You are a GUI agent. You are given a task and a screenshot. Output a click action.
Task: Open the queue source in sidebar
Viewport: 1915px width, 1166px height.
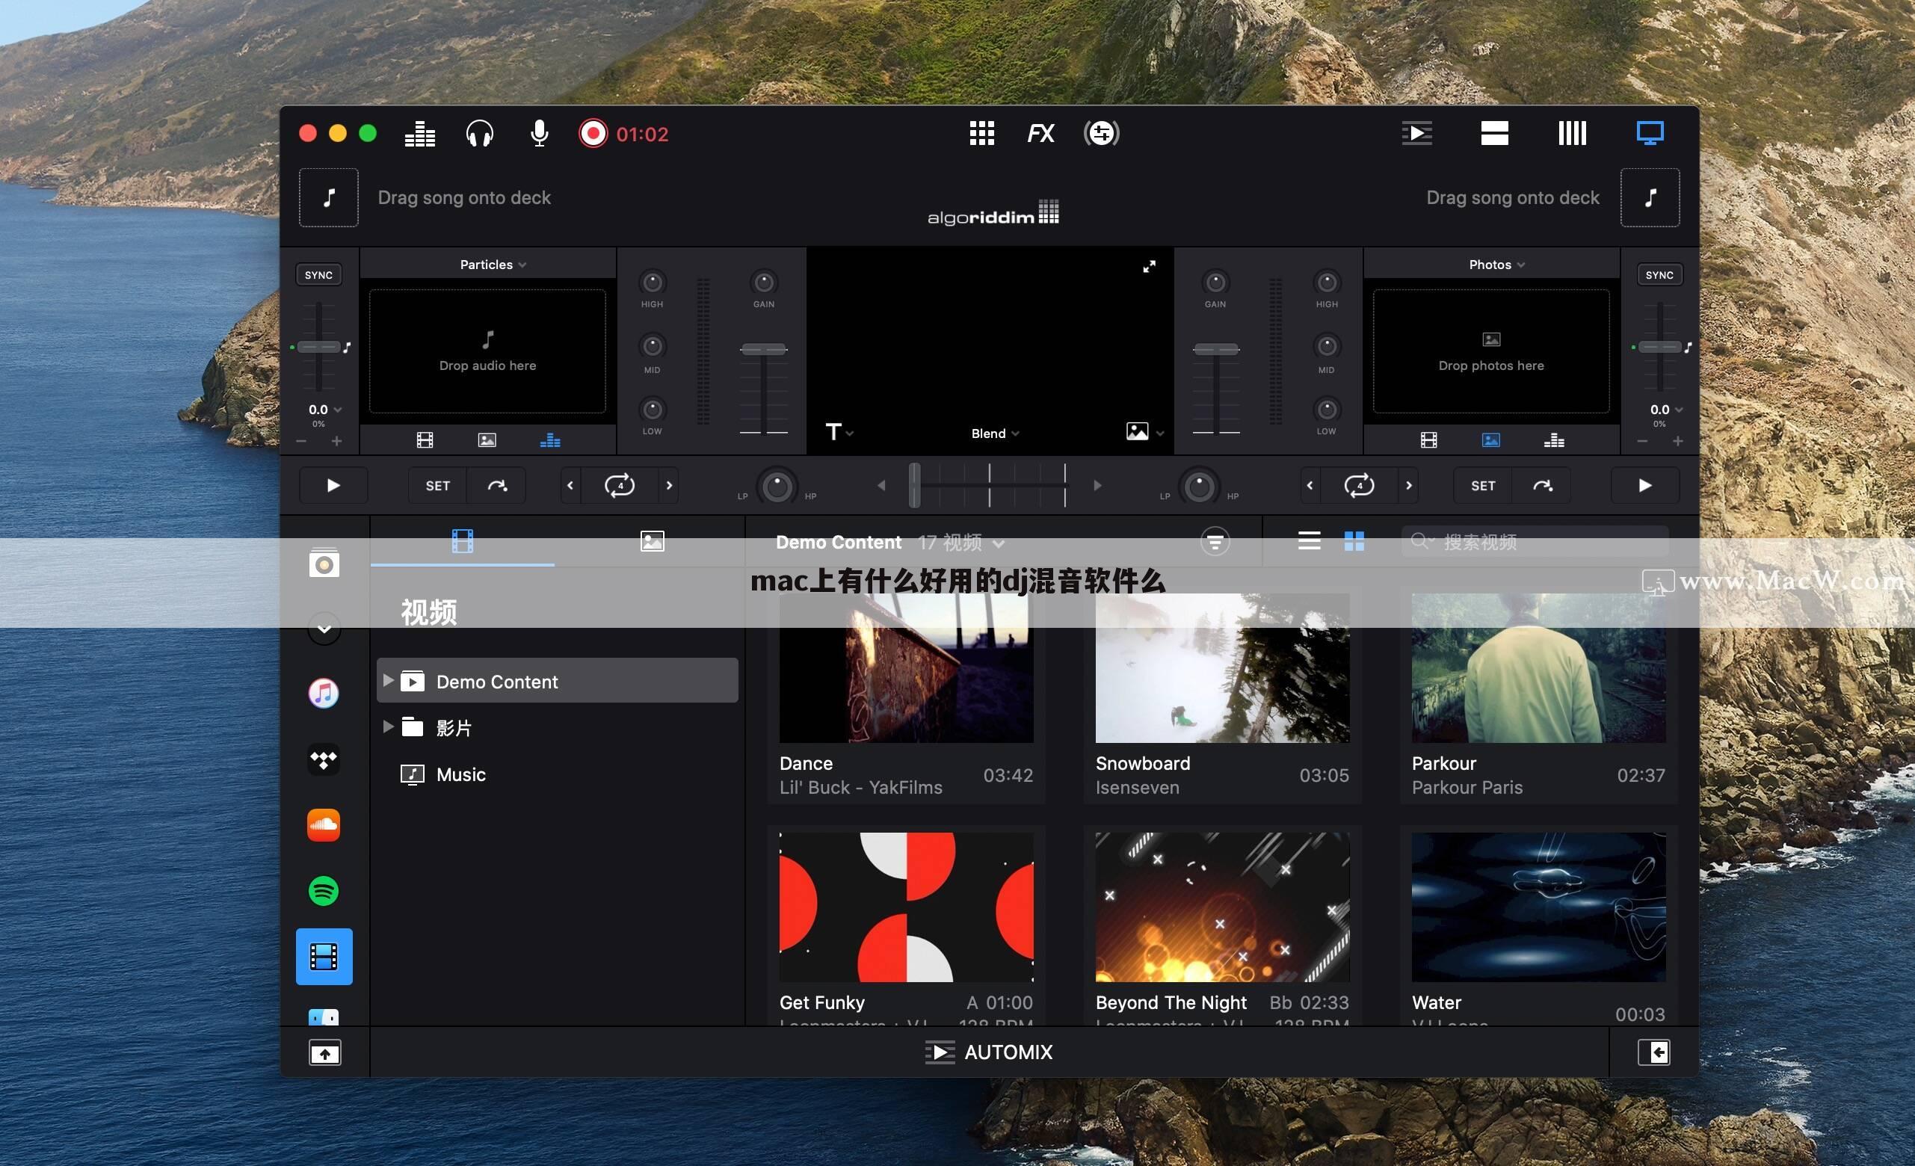(324, 564)
